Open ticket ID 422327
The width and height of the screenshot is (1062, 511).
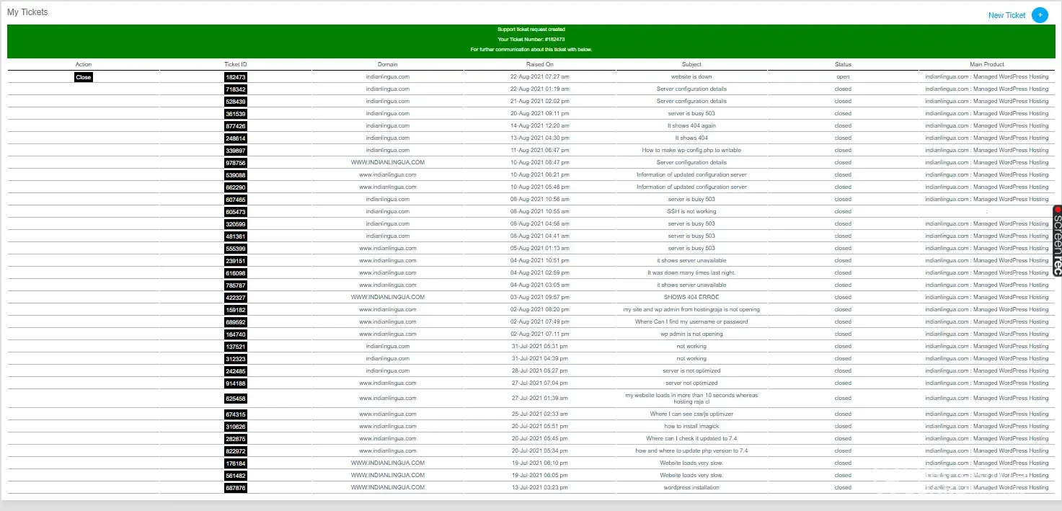click(x=236, y=298)
